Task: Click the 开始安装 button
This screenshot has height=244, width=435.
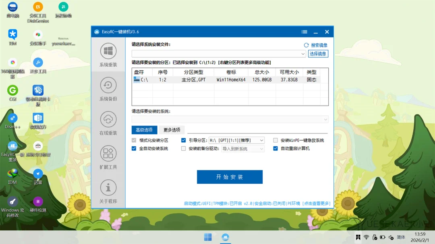Action: 230,177
